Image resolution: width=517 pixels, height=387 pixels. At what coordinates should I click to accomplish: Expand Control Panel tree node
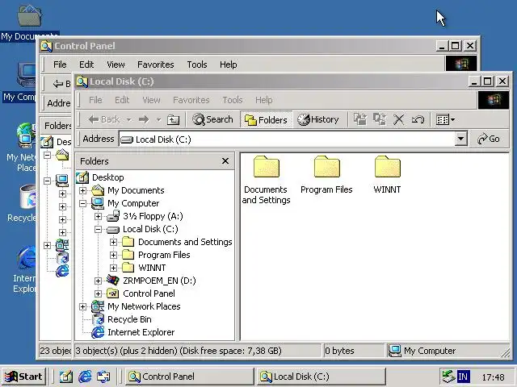98,293
